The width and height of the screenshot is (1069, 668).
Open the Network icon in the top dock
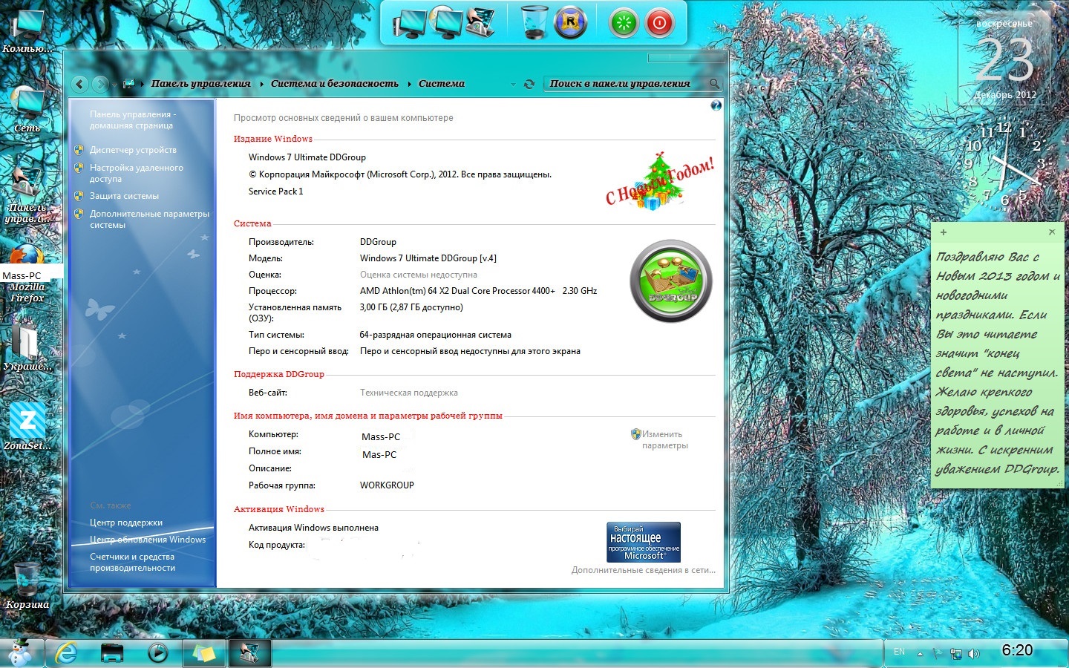[448, 24]
